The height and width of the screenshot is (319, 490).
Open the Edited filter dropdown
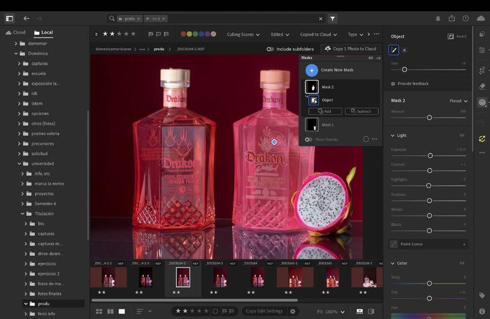(x=280, y=34)
